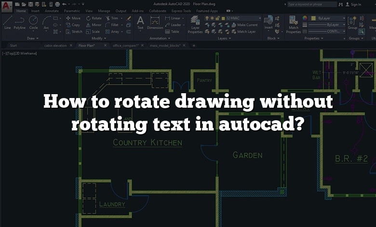Insert a Table
376x227 pixels.
click(x=172, y=32)
